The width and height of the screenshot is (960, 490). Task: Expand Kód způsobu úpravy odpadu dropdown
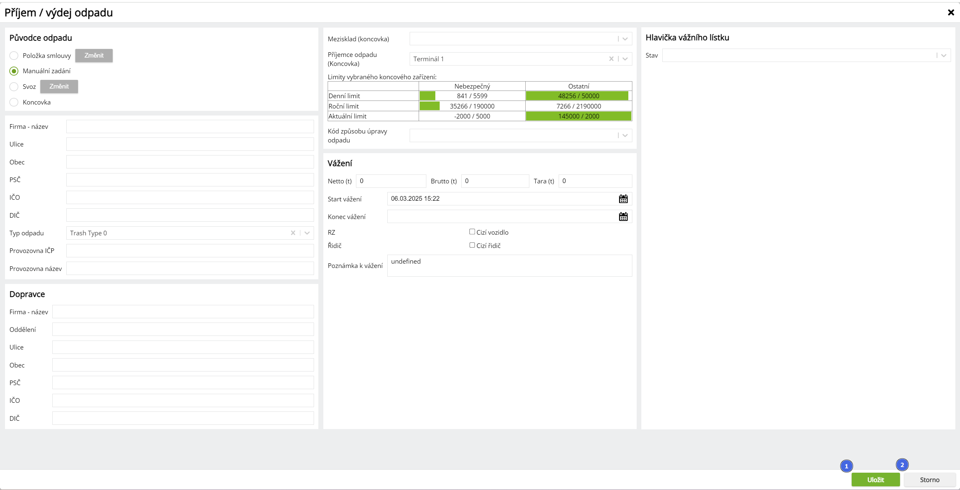[x=625, y=135]
